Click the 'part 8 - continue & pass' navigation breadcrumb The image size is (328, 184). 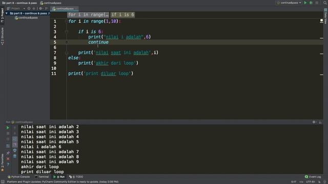(x=19, y=3)
